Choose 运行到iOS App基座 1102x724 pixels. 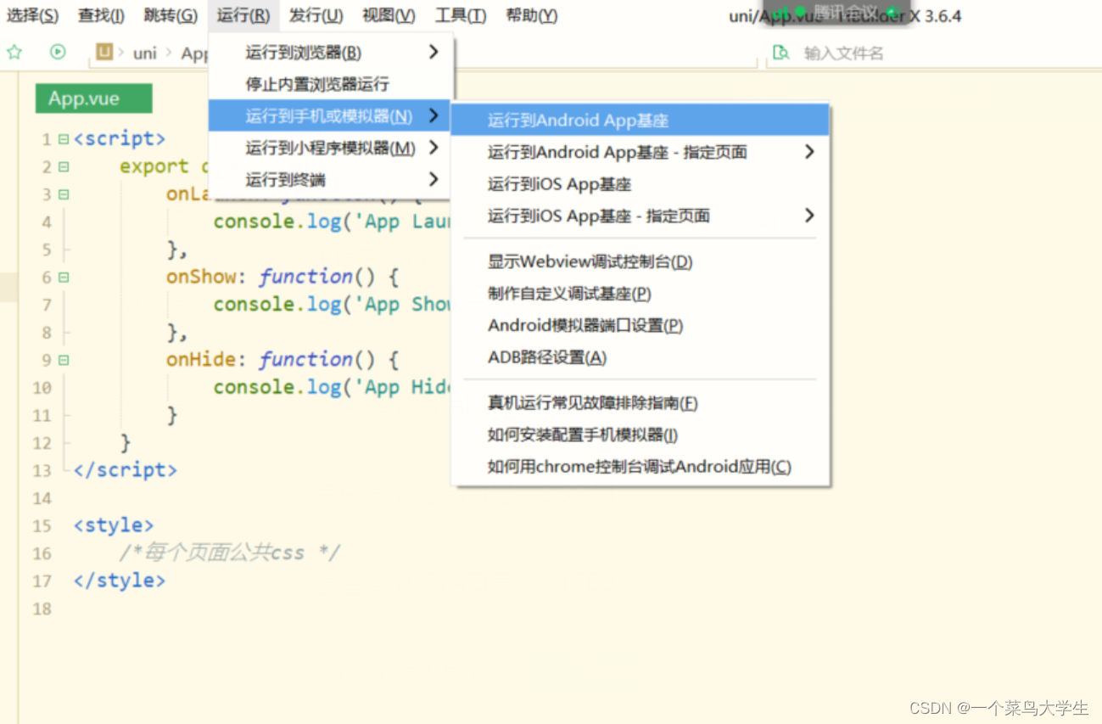tap(641, 184)
